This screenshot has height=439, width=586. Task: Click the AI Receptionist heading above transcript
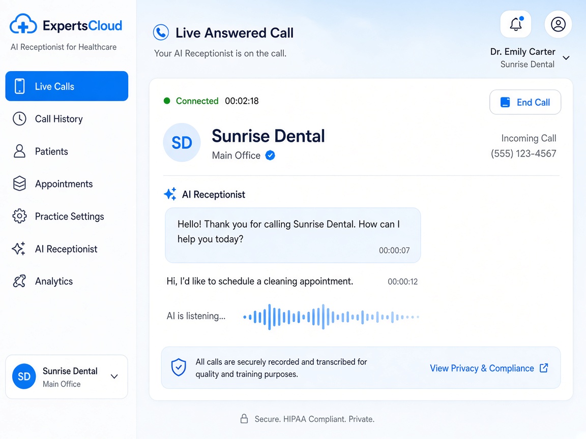(214, 195)
